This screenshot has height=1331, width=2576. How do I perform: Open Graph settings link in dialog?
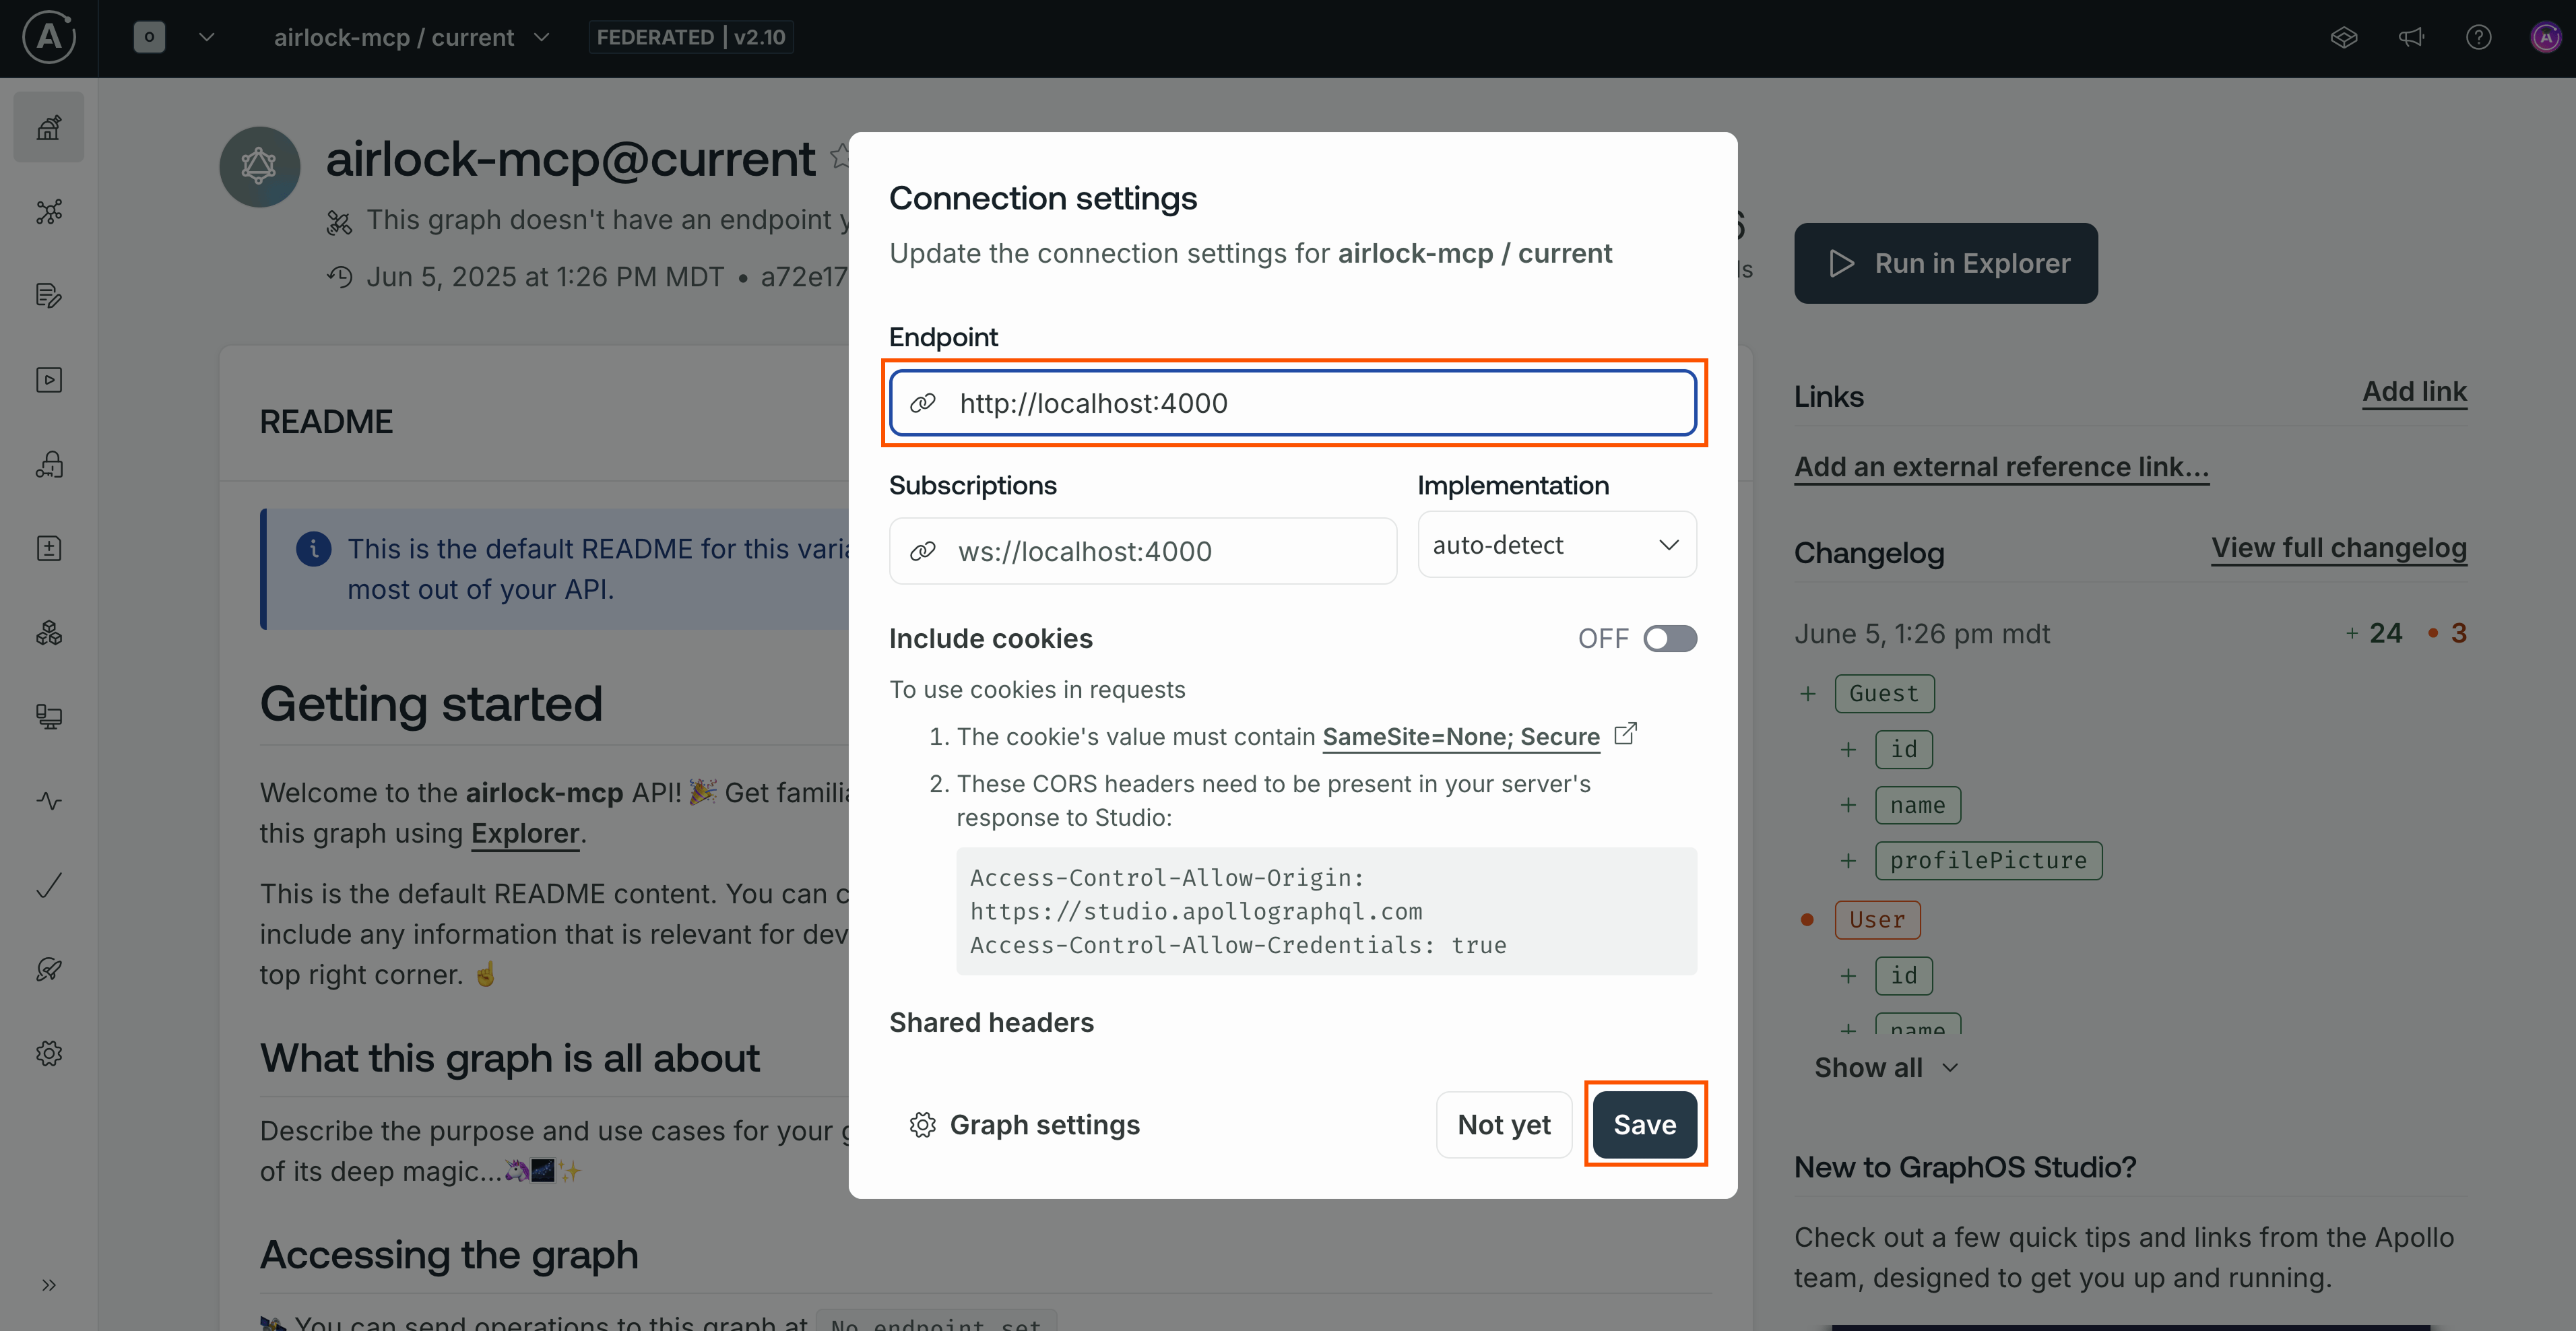[1025, 1124]
